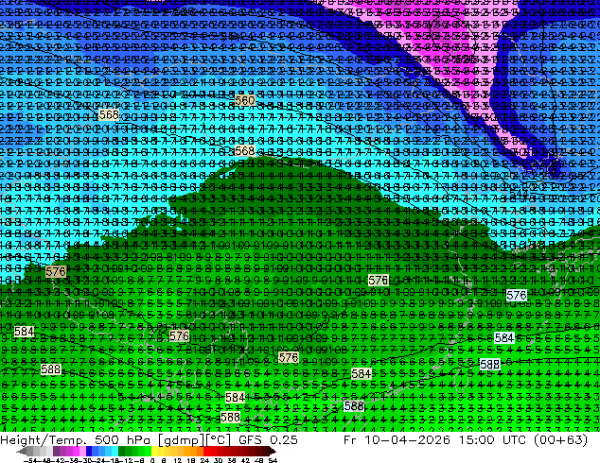Image resolution: width=600 pixels, height=463 pixels.
Task: Click the yellow legend swatch
Action: tap(154, 451)
